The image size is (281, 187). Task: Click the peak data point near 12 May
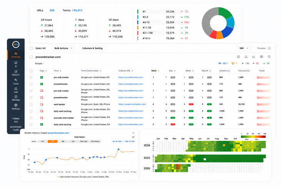pos(119,149)
